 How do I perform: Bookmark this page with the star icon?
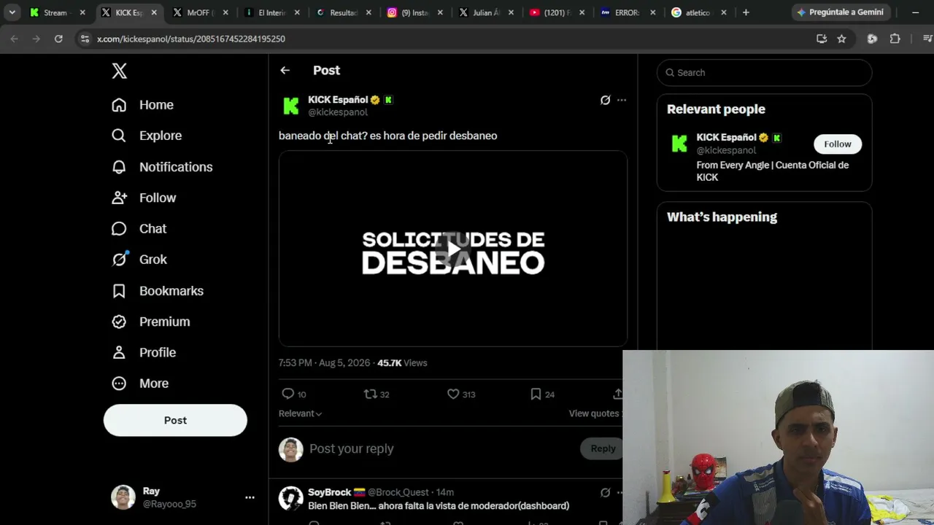pyautogui.click(x=841, y=39)
